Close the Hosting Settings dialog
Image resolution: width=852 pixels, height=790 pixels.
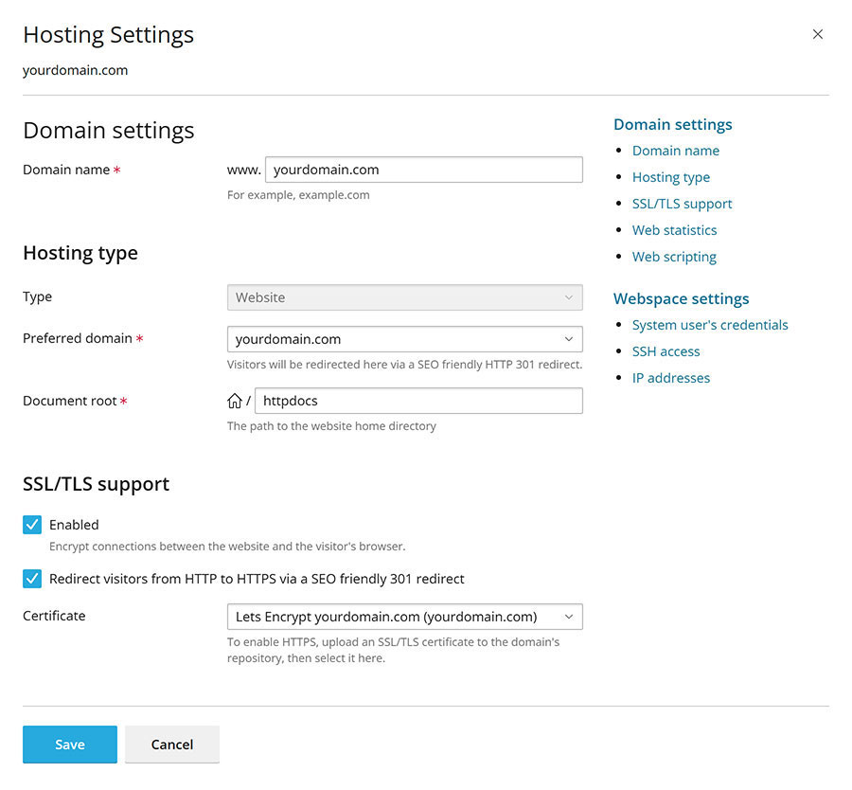point(818,34)
